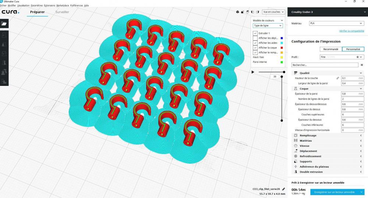The image size is (368, 198).
Task: Open file with the folder icon
Action: (4, 24)
